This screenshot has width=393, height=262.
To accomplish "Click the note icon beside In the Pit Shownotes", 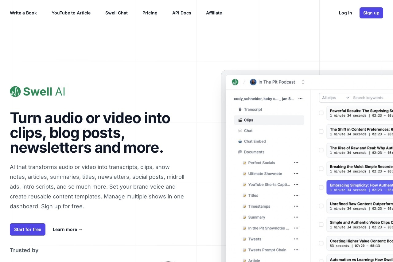I will 244,228.
